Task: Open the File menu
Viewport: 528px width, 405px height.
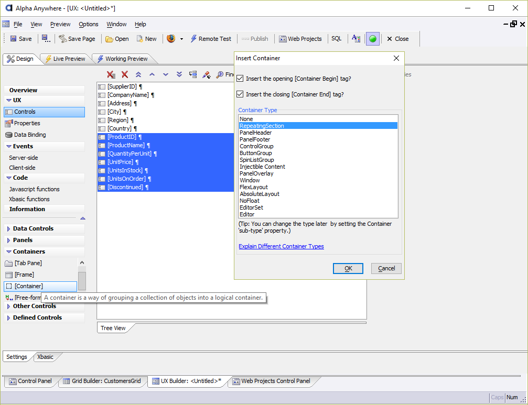Action: coord(18,24)
